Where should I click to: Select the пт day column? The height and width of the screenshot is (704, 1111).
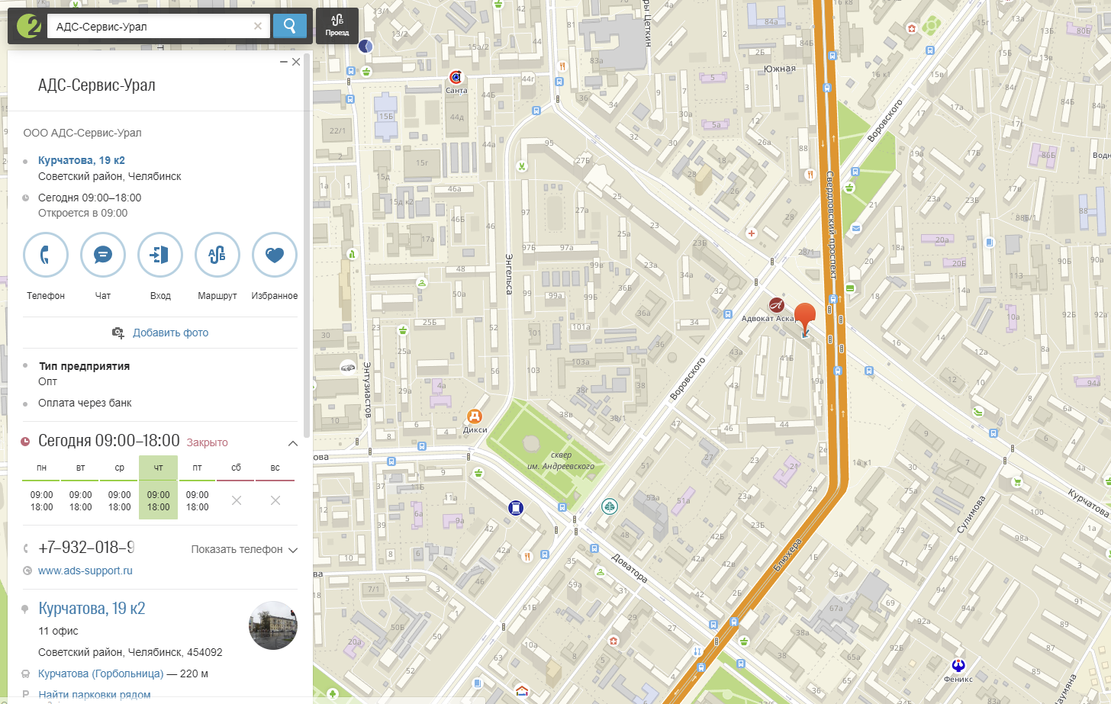[x=197, y=488]
